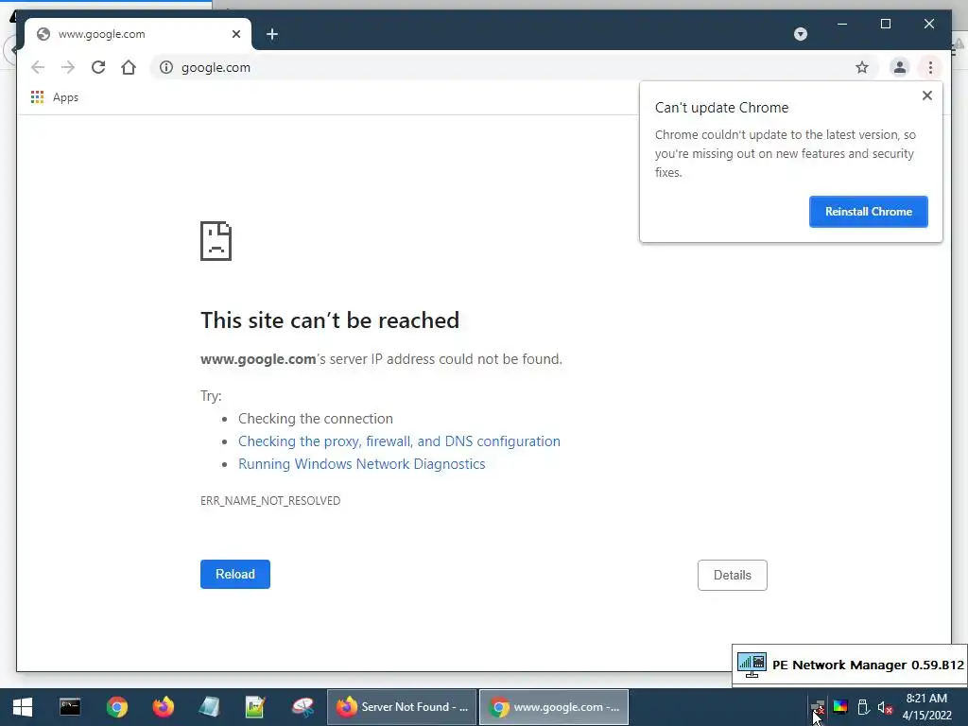Click the PE Network Manager tray icon
Viewport: 968px width, 726px height.
(x=818, y=707)
